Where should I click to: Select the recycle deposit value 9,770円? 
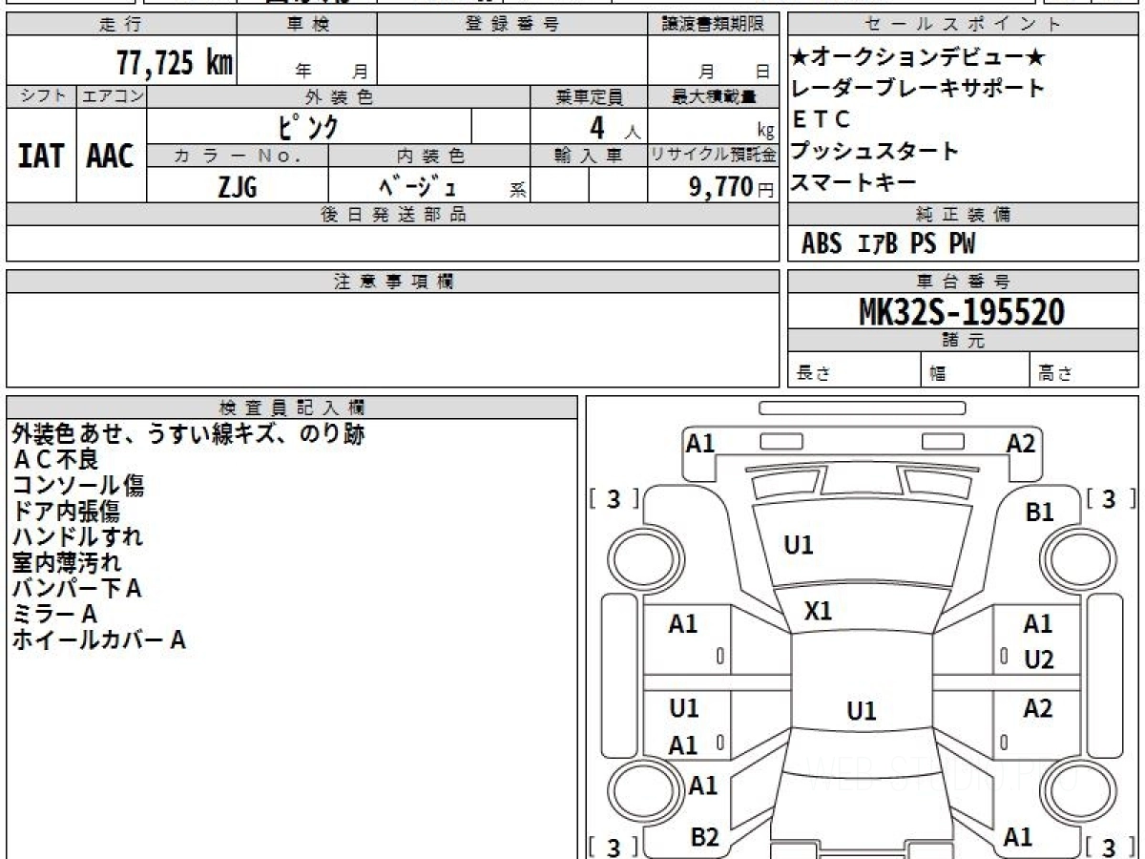[x=732, y=187]
